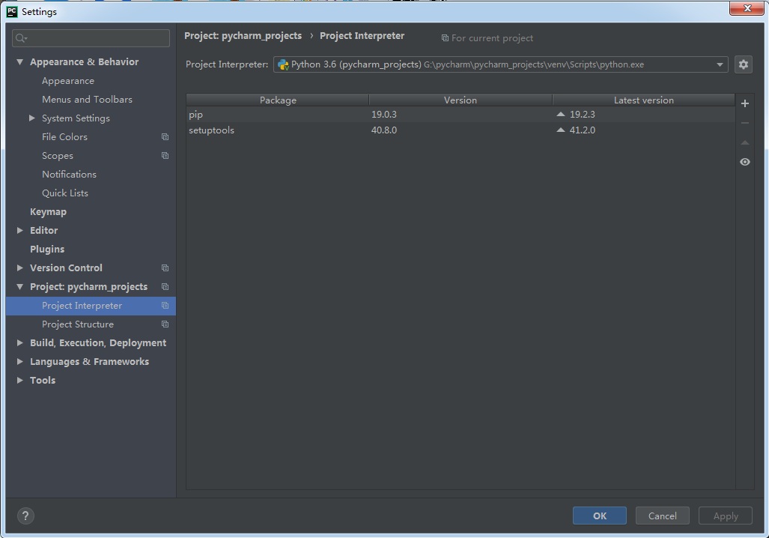This screenshot has height=538, width=769.
Task: Open the Keymap settings page
Action: tap(48, 211)
